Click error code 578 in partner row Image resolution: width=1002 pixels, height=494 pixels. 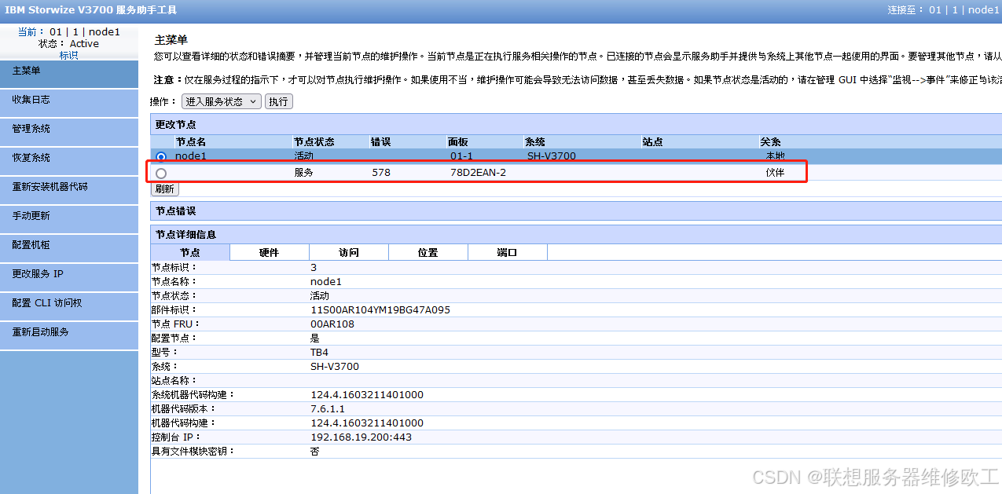[381, 172]
